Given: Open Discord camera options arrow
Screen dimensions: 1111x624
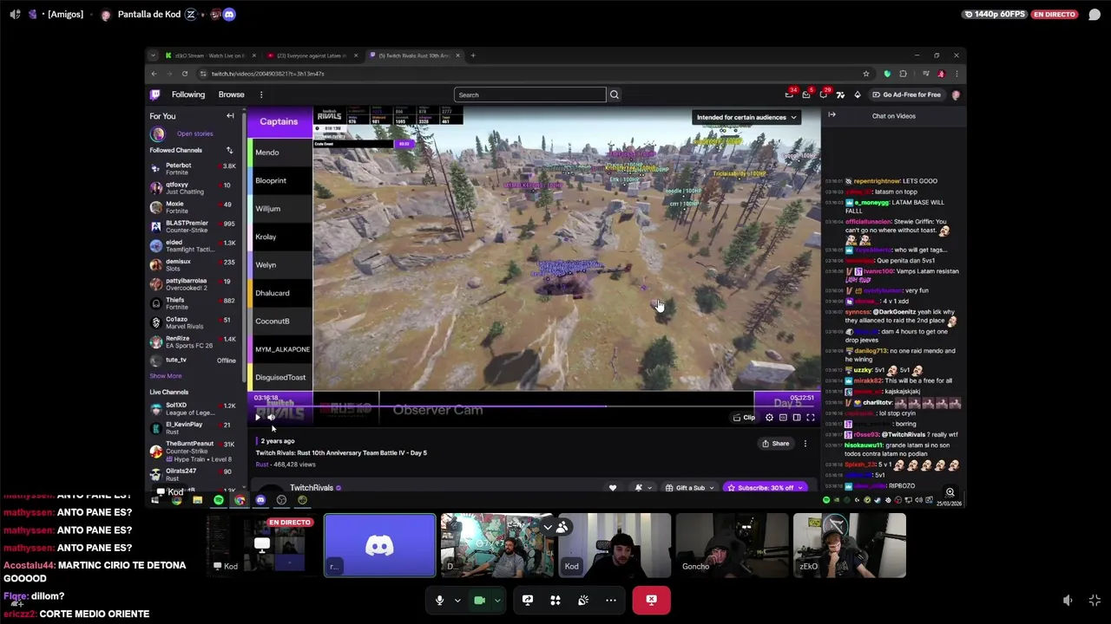Looking at the screenshot, I should pos(497,600).
